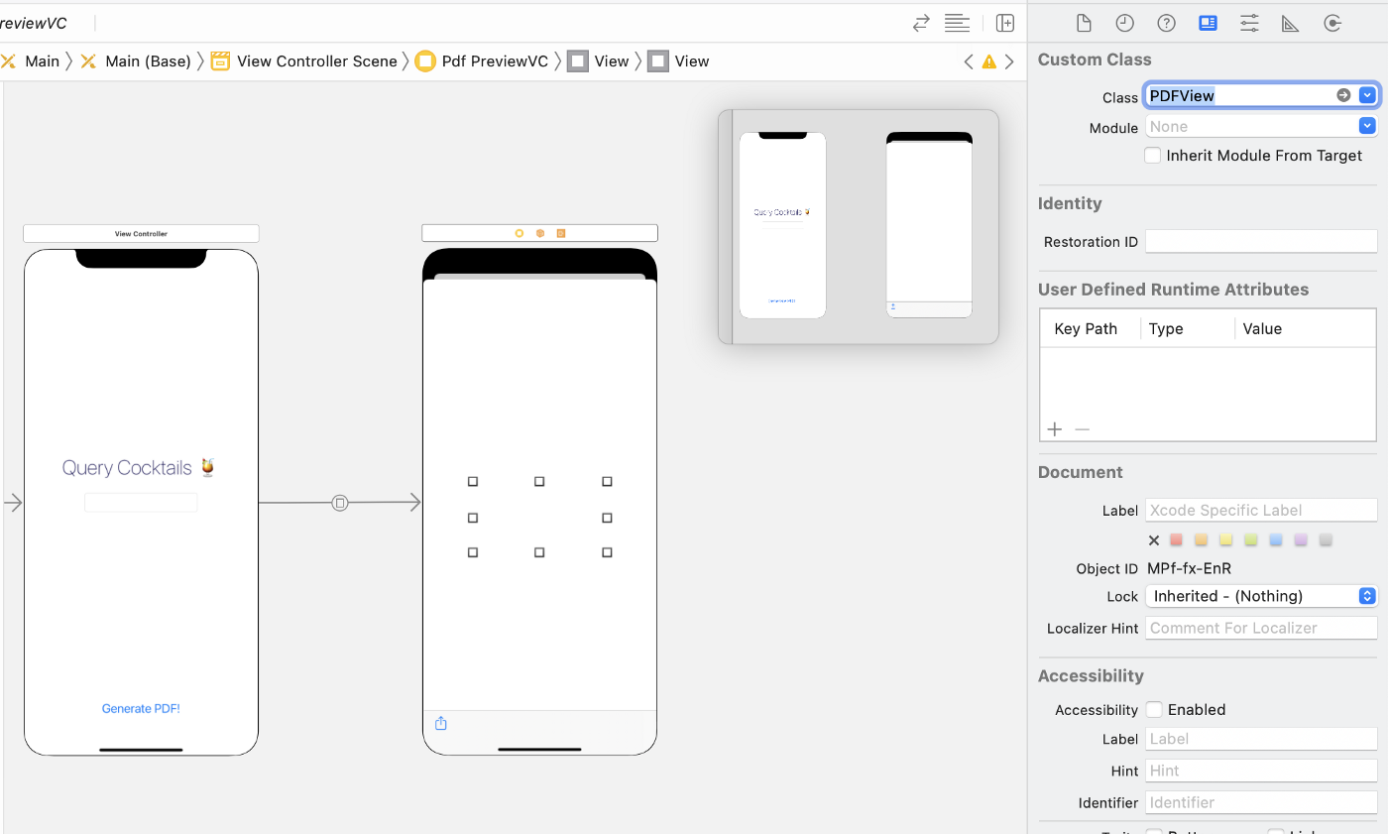Screen dimensions: 1388x834
Task: Select the Query Cocktails label
Action: 139,467
